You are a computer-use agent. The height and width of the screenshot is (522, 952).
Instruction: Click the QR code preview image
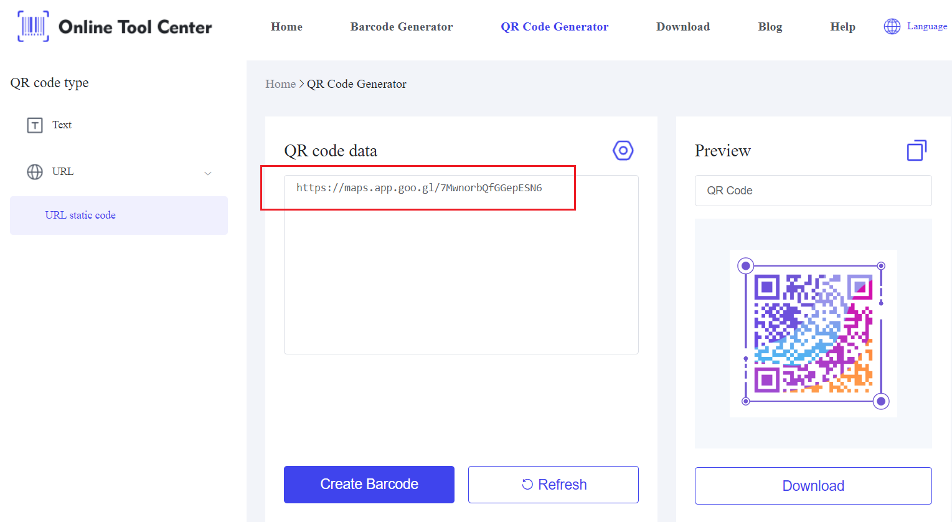(813, 333)
